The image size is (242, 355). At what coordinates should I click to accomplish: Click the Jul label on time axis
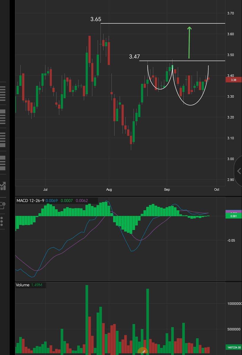tap(45, 190)
